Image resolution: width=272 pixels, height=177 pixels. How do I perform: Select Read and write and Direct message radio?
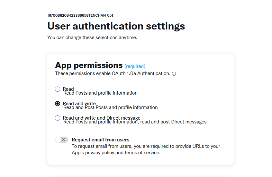click(x=58, y=118)
